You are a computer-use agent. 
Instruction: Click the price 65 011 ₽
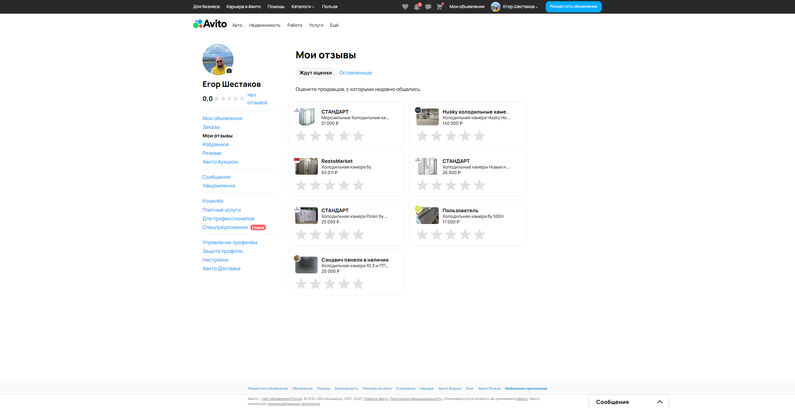[x=329, y=173]
